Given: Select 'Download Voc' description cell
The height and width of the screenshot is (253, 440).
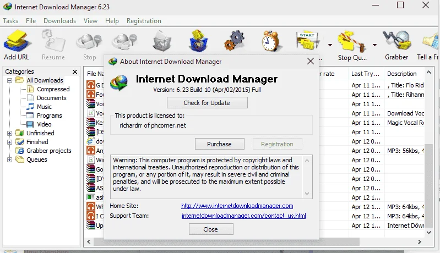Looking at the screenshot, I should pos(405,113).
